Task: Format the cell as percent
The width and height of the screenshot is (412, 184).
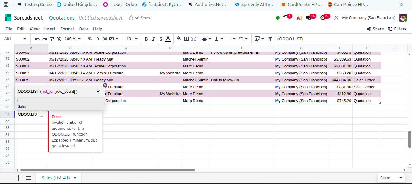Action: pos(90,39)
